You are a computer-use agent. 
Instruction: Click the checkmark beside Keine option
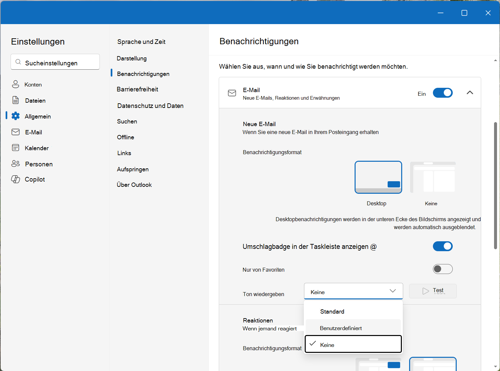click(x=313, y=343)
